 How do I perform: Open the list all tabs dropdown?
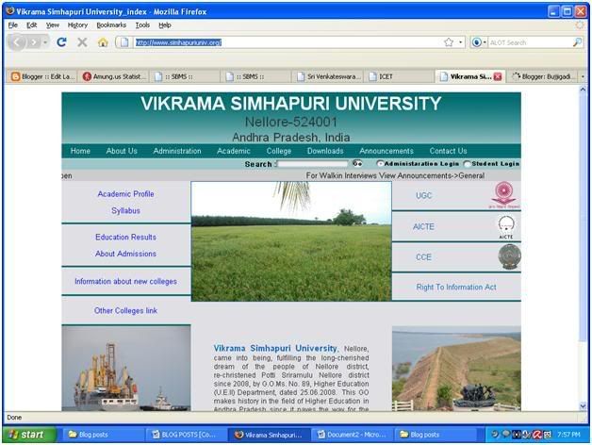pyautogui.click(x=583, y=76)
